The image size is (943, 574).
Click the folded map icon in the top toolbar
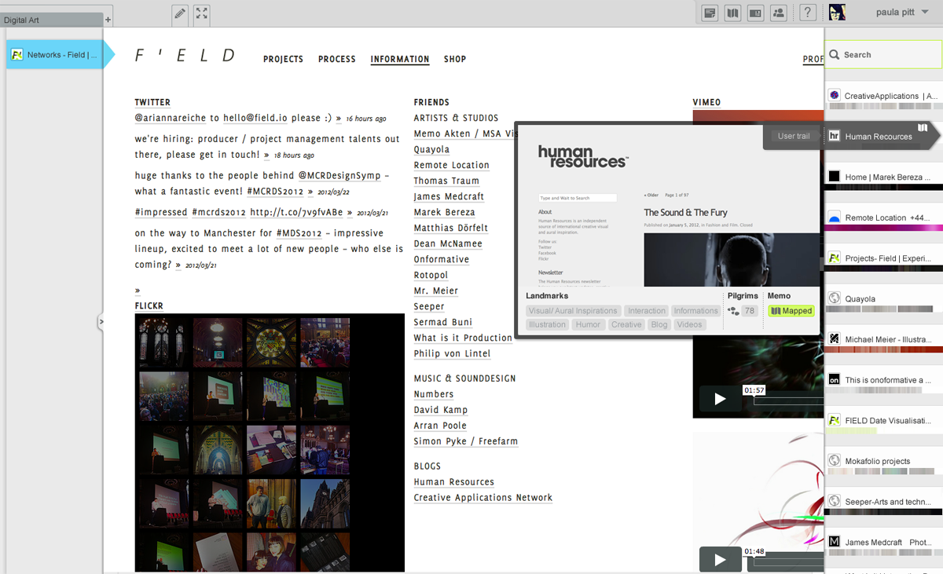coord(732,13)
